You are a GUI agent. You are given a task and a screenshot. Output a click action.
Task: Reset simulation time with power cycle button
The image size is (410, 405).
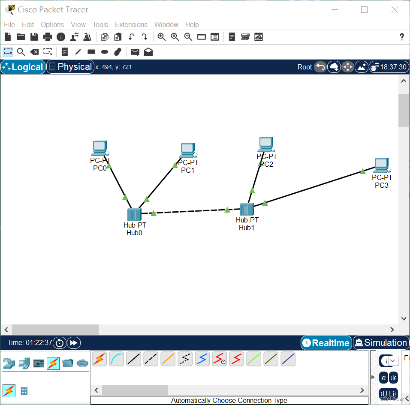click(x=59, y=343)
